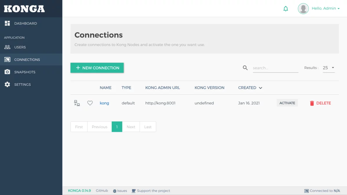Viewport: 347px width, 195px height.
Task: Go to First page
Action: [79, 127]
